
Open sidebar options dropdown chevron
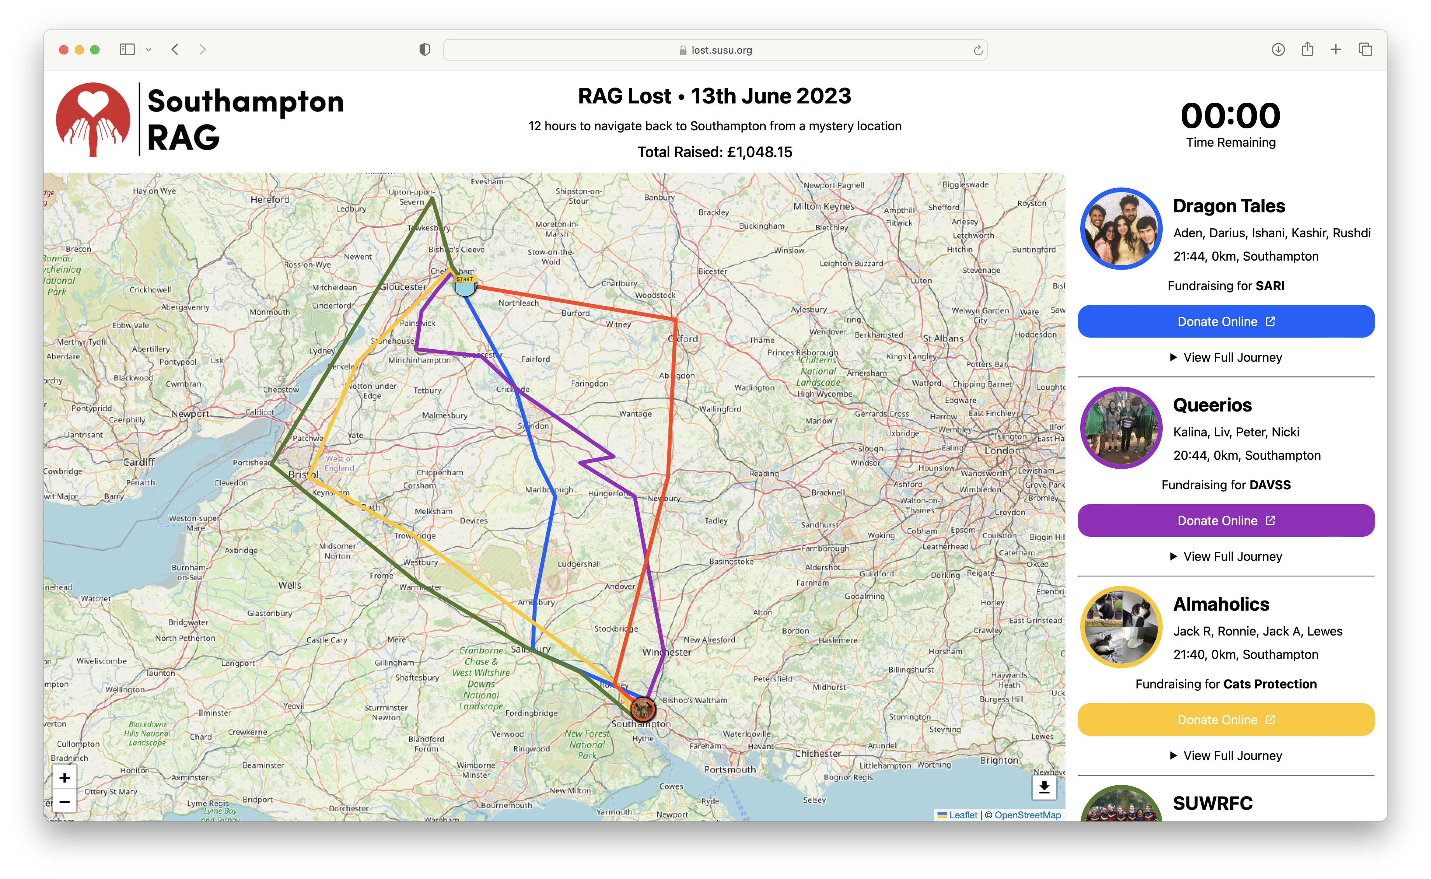(x=149, y=49)
